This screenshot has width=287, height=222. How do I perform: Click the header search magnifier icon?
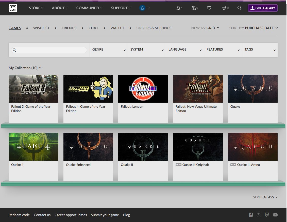239,8
